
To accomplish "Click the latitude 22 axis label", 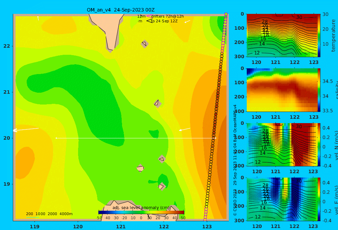I will 7,46.
